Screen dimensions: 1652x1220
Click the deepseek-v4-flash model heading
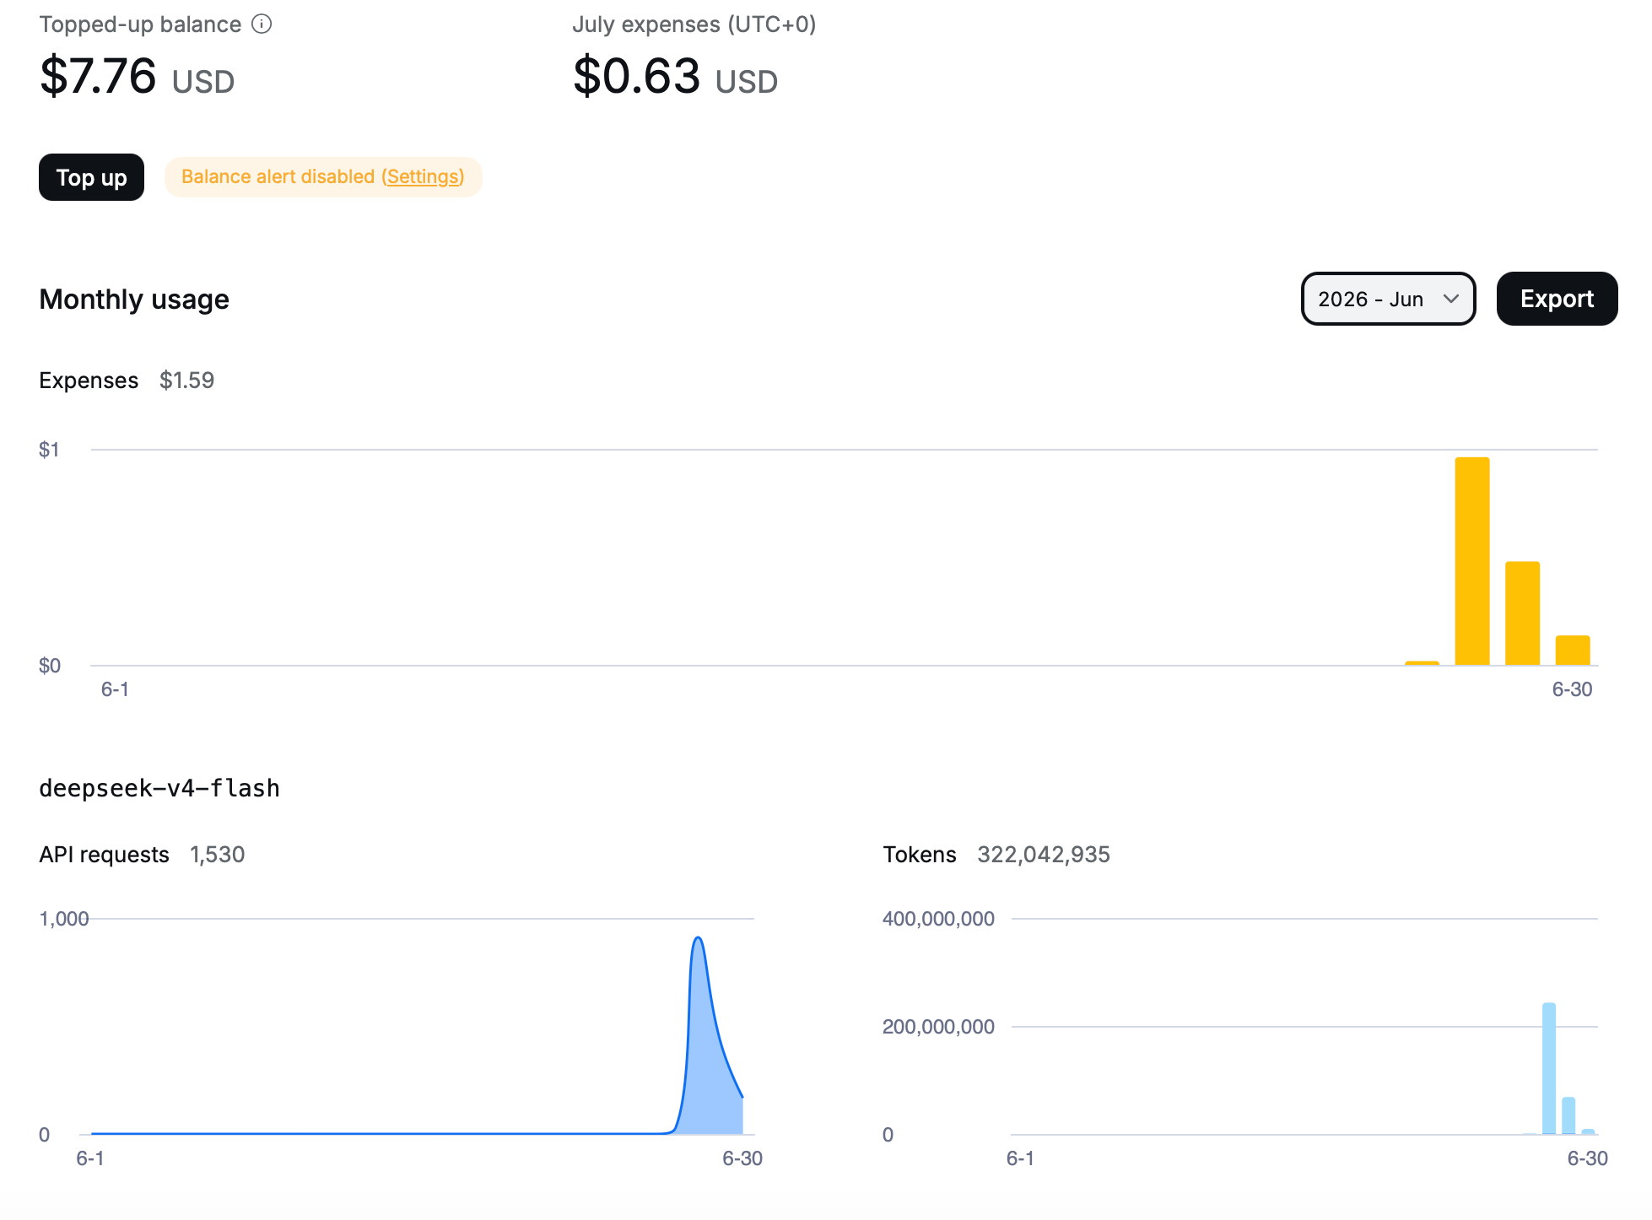159,788
